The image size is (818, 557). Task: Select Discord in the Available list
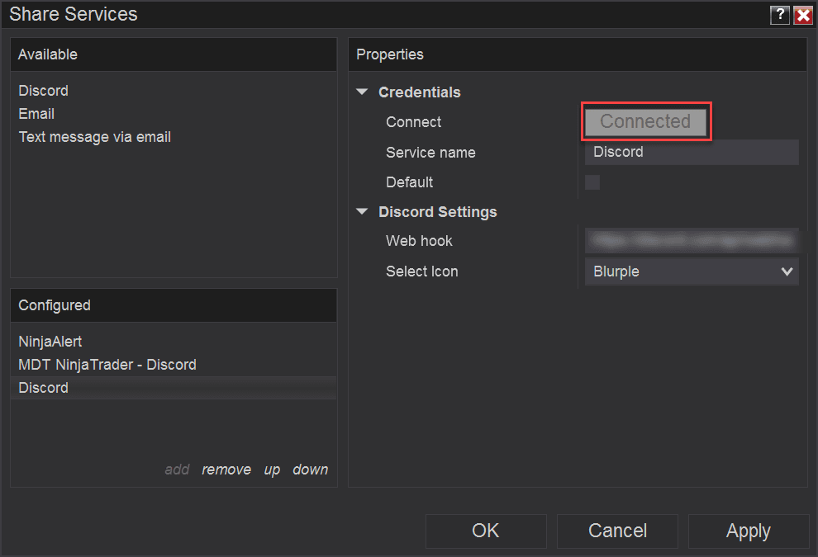(x=43, y=91)
